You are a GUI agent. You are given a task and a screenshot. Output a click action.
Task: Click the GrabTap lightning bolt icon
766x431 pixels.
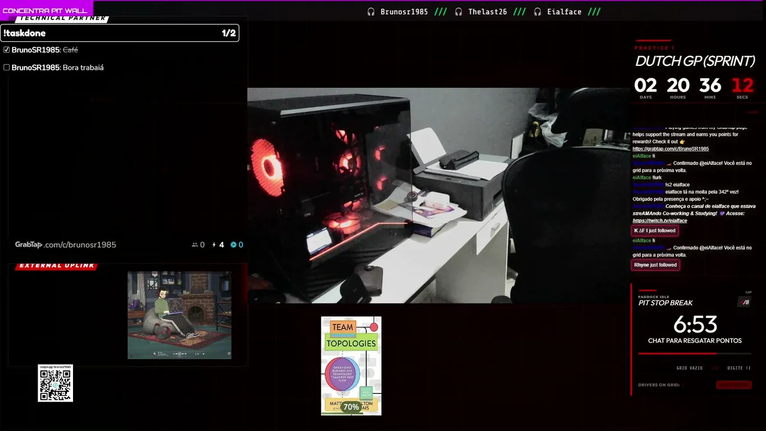click(x=214, y=245)
